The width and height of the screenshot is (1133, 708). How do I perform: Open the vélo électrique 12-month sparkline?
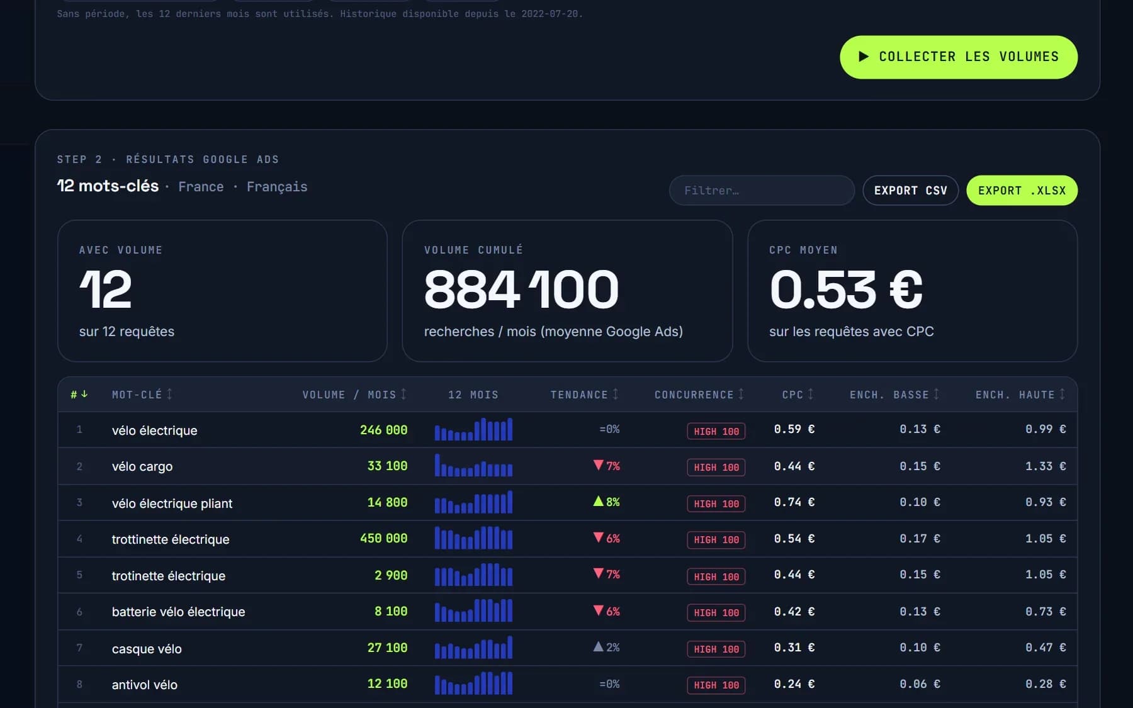pyautogui.click(x=473, y=429)
